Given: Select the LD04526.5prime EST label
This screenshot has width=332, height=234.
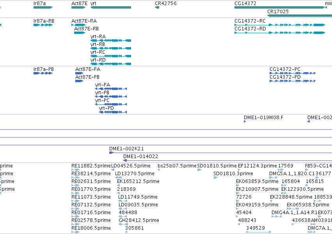Looking at the screenshot, I should pos(131,166).
